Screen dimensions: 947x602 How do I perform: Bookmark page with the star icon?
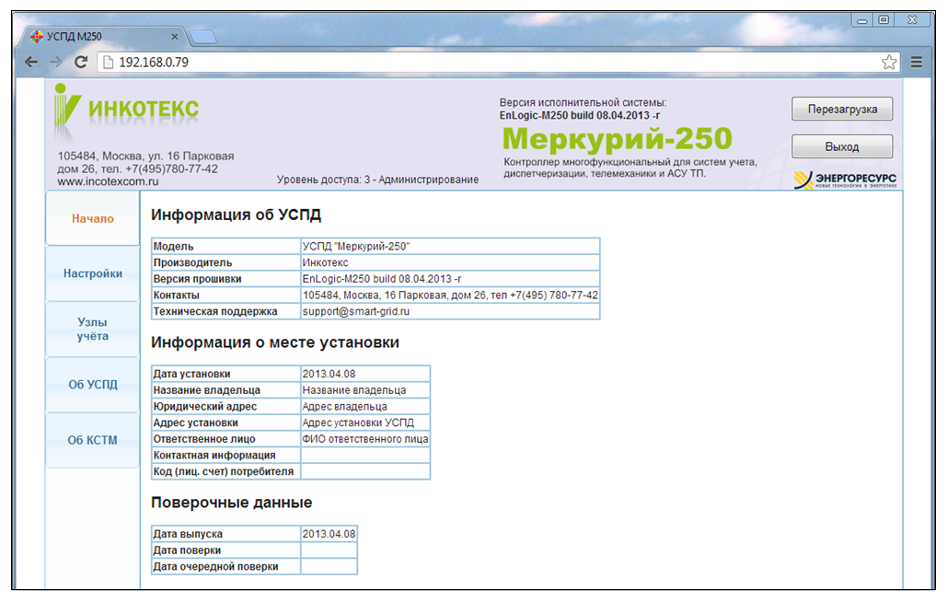coord(888,63)
